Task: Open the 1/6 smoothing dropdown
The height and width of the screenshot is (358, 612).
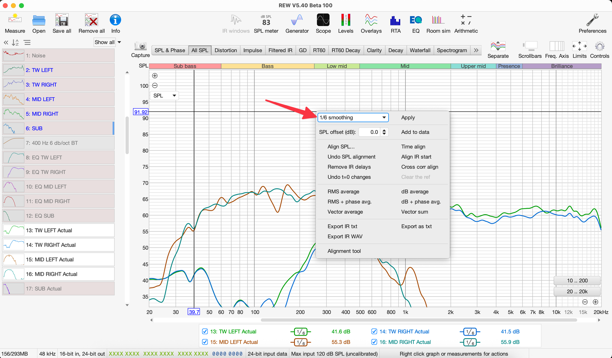Action: [353, 117]
